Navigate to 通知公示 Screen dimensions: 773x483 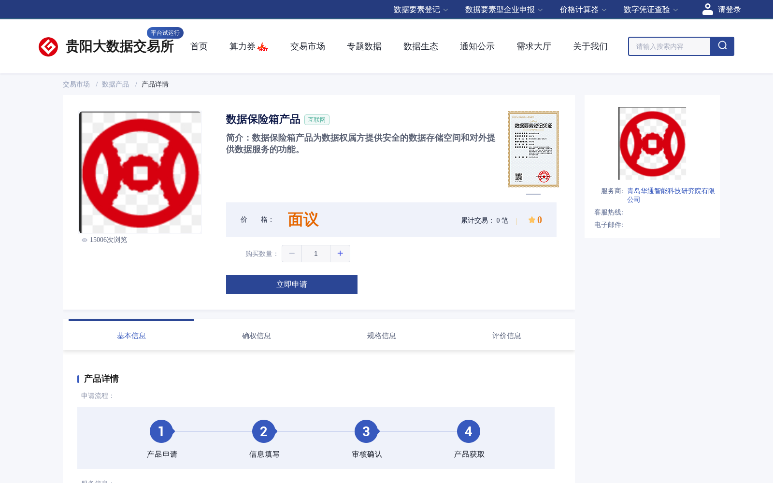coord(477,46)
